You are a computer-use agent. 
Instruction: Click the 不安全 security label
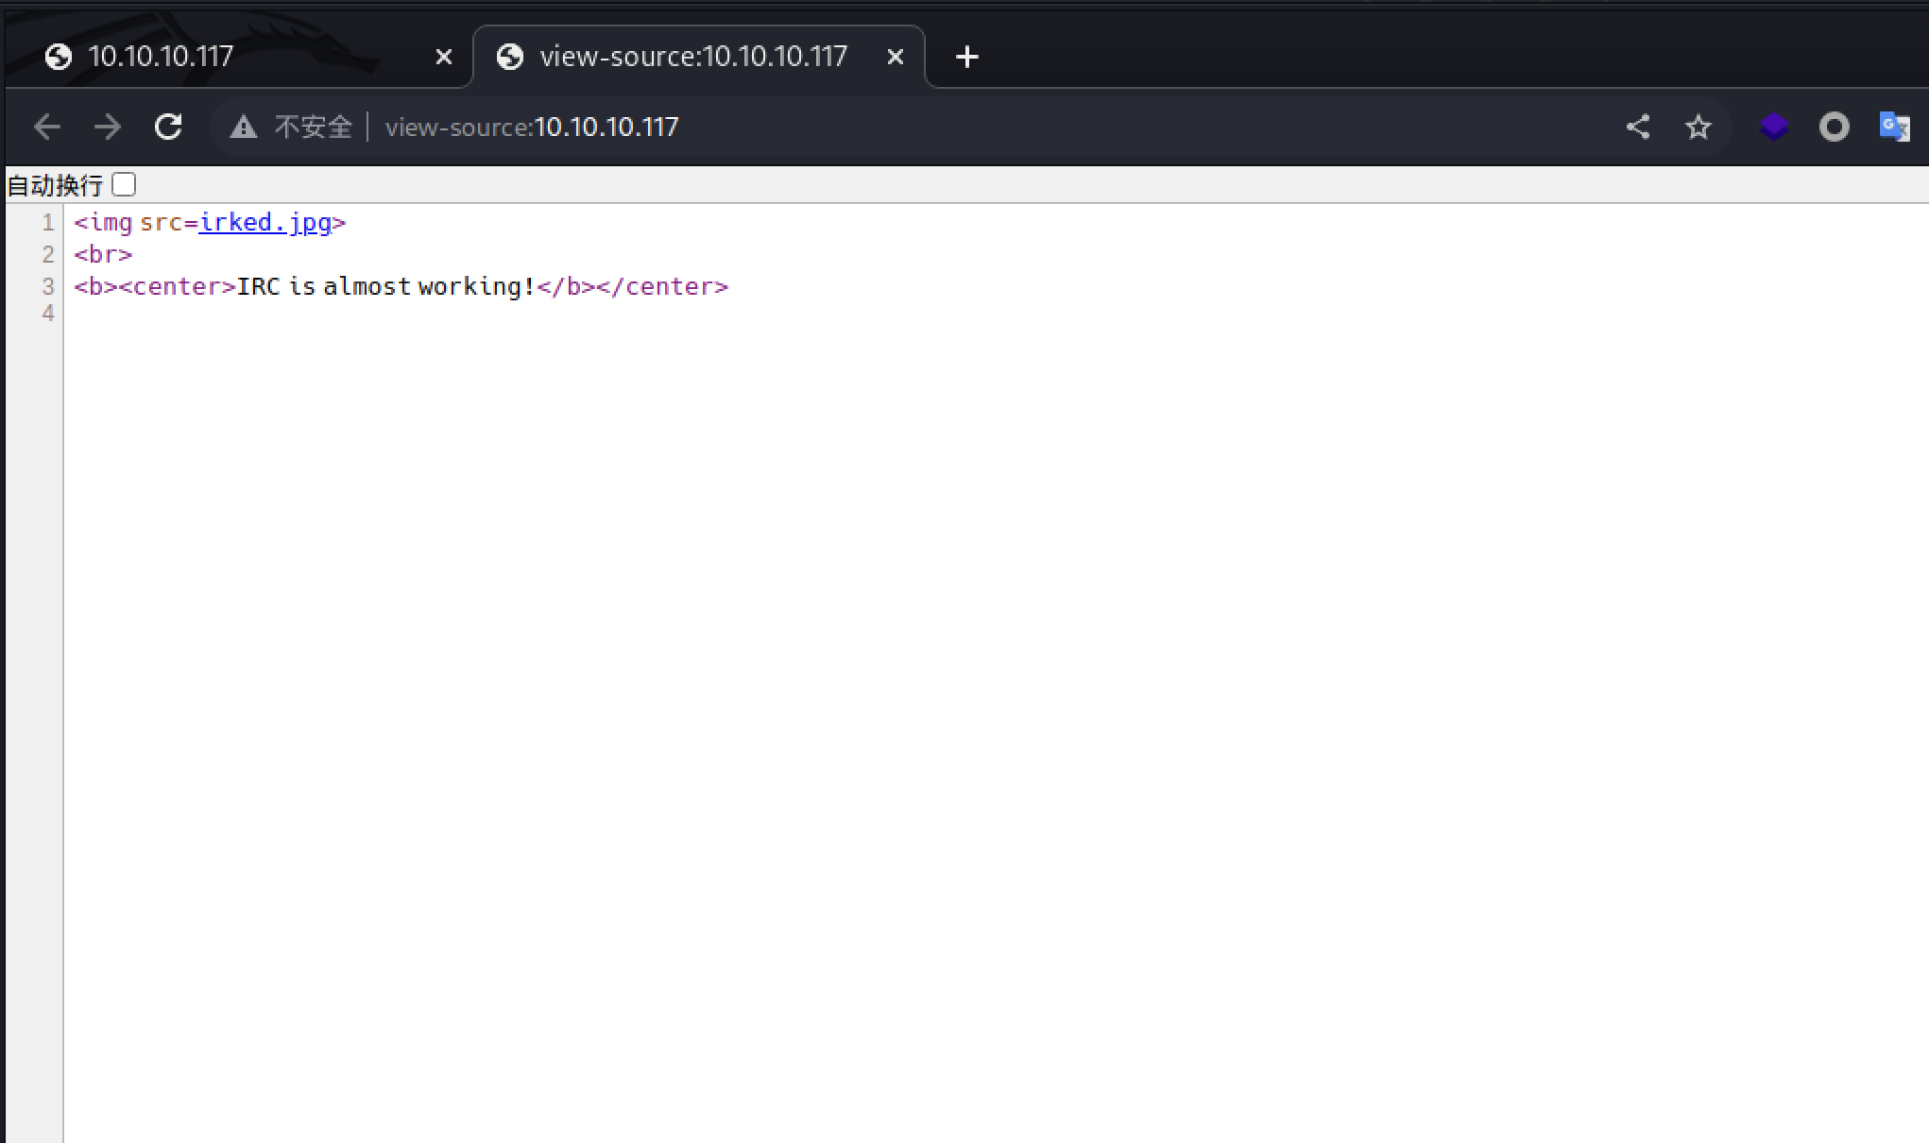point(313,127)
